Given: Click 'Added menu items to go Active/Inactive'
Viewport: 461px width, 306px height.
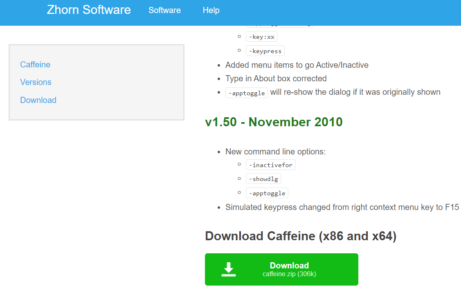Looking at the screenshot, I should pos(297,65).
